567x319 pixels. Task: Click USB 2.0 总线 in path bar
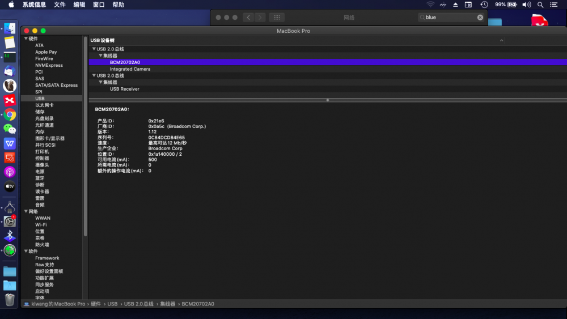click(x=139, y=304)
